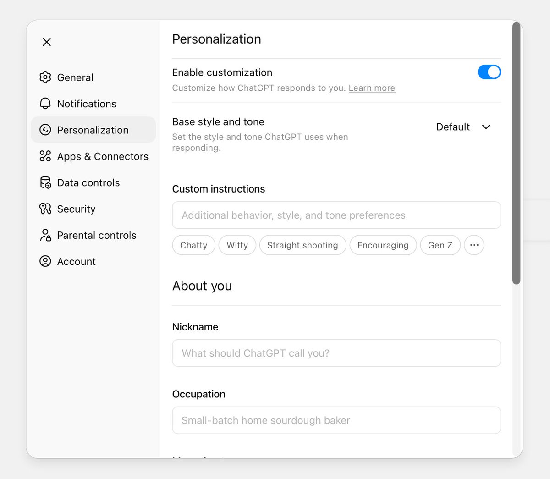Click the Notifications bell icon

tap(45, 104)
